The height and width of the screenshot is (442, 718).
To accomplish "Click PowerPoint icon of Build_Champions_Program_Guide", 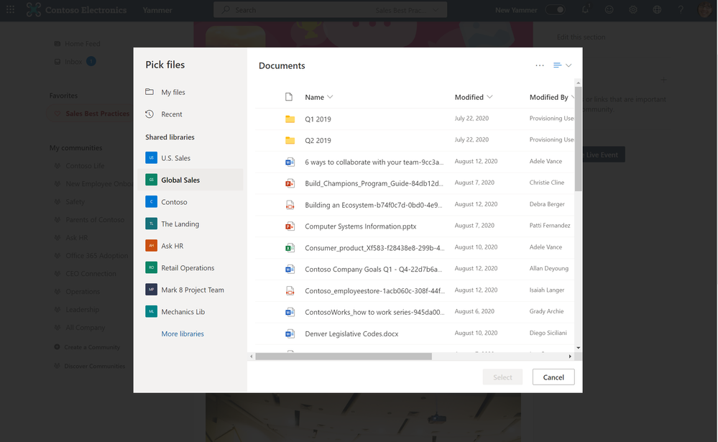I will (290, 183).
